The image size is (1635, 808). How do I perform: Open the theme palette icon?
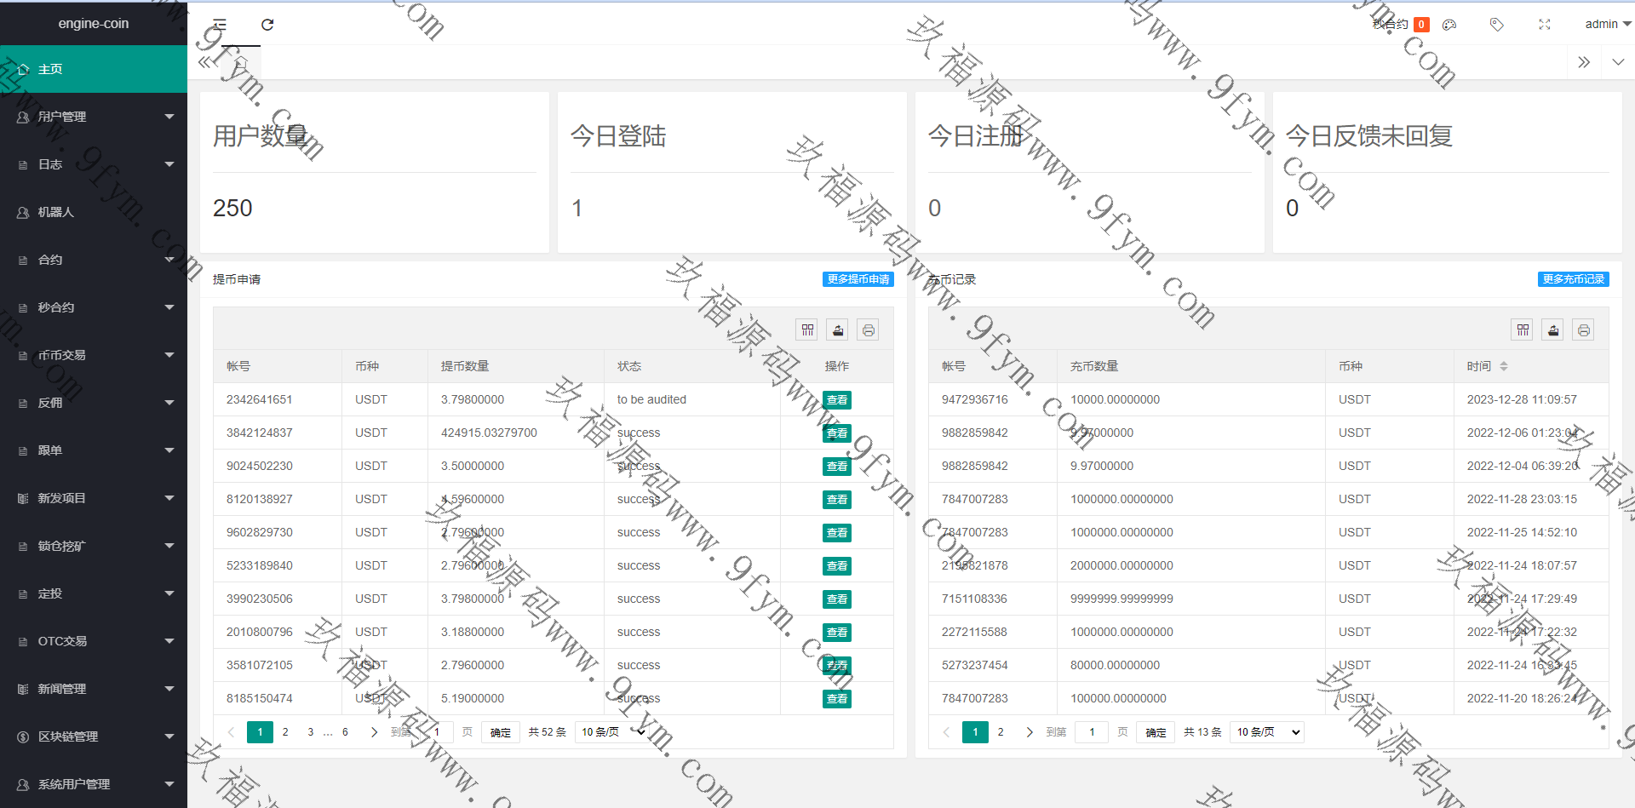click(x=1449, y=25)
